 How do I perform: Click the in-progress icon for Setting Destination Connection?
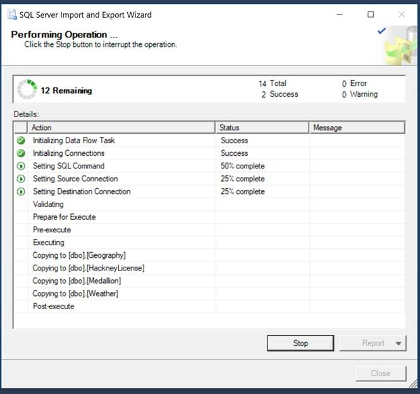click(x=21, y=191)
